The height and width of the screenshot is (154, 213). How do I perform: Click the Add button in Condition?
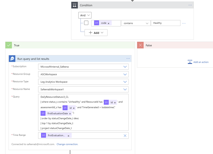[x=96, y=33]
